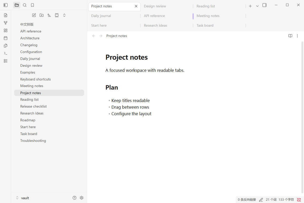Open the Changelog note in explorer
The width and height of the screenshot is (304, 203).
click(x=49, y=45)
